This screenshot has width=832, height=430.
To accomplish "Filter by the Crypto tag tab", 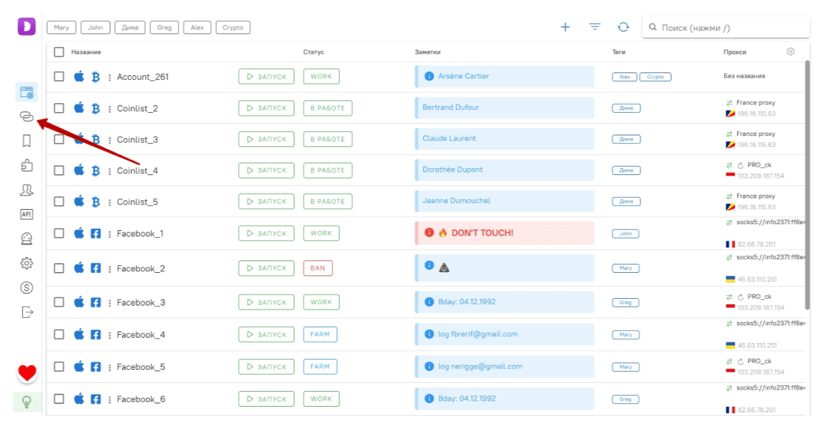I will click(x=233, y=28).
